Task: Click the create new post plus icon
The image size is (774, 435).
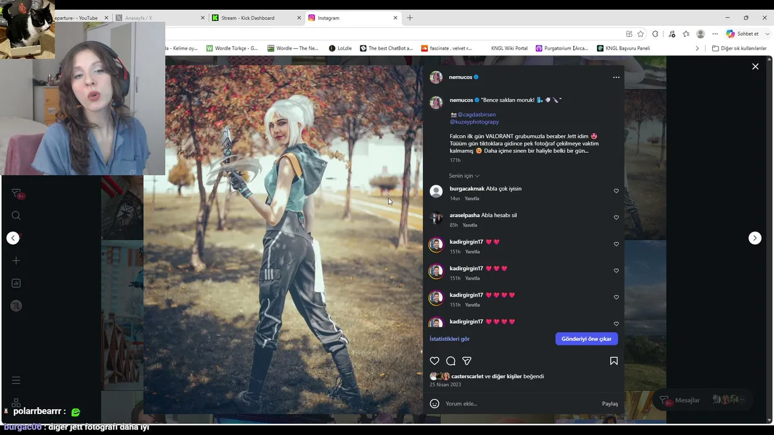Action: click(x=16, y=260)
